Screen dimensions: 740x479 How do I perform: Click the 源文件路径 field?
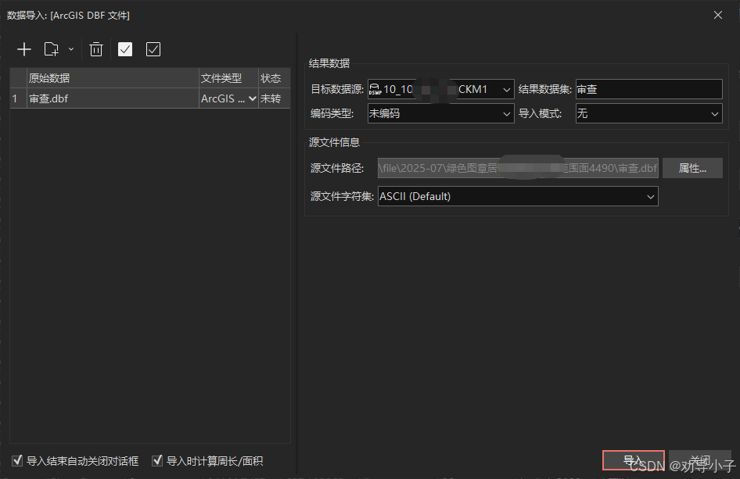(518, 168)
